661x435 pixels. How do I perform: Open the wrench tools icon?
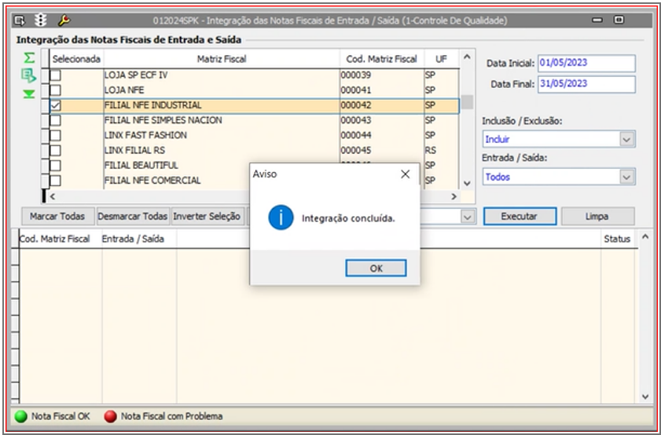click(x=64, y=20)
